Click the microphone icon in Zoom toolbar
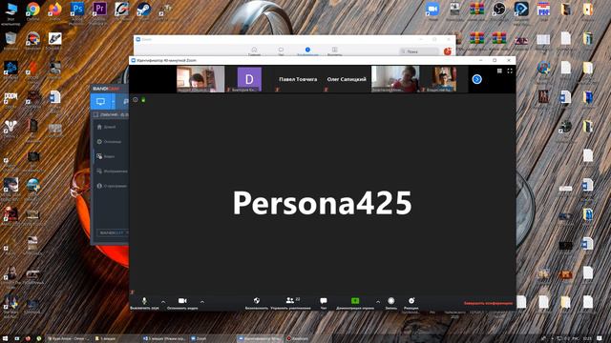 [144, 301]
